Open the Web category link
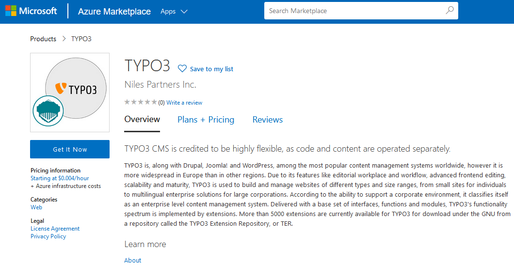514x280 pixels. coord(36,207)
